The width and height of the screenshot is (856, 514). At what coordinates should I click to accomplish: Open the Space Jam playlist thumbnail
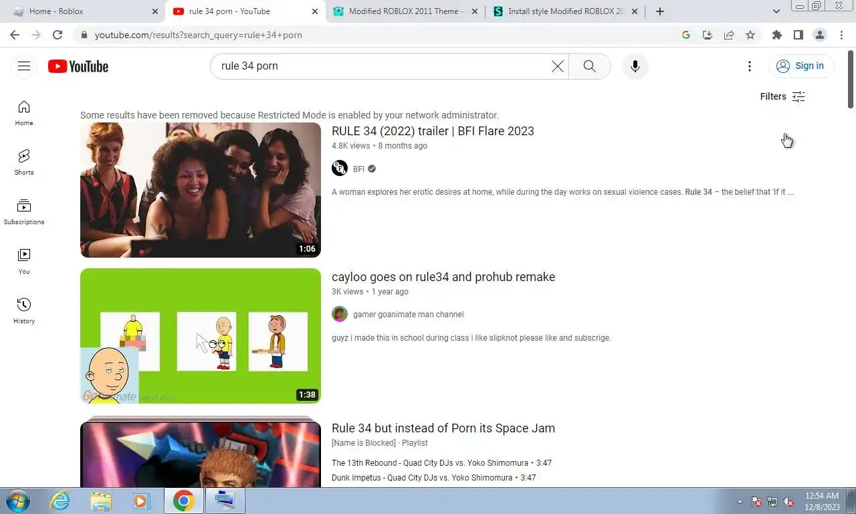coord(201,452)
